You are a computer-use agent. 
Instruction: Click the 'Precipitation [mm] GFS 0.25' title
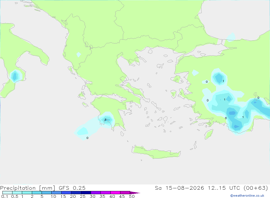(x=43, y=188)
